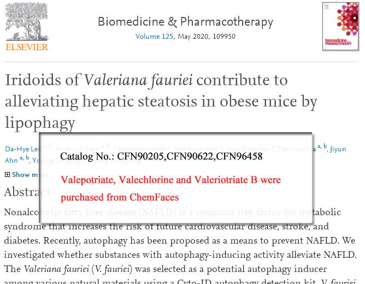Open author Da-Hye Lee's profile

(22, 149)
